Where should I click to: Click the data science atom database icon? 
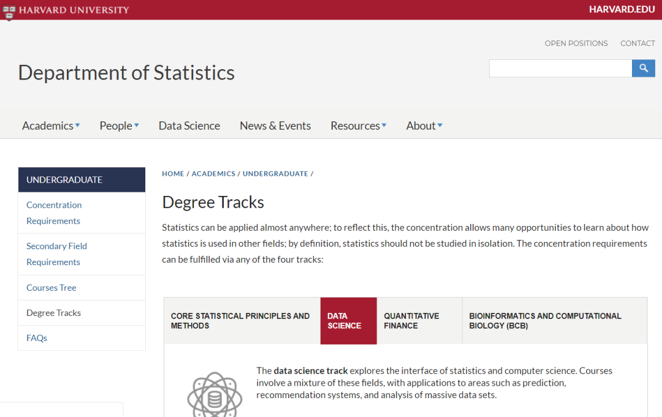point(215,395)
